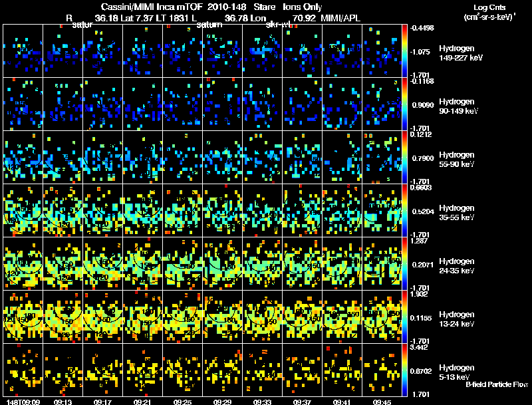This screenshot has height=405, width=532.
Task: Click the 148T09:09 time marker
Action: 23,402
